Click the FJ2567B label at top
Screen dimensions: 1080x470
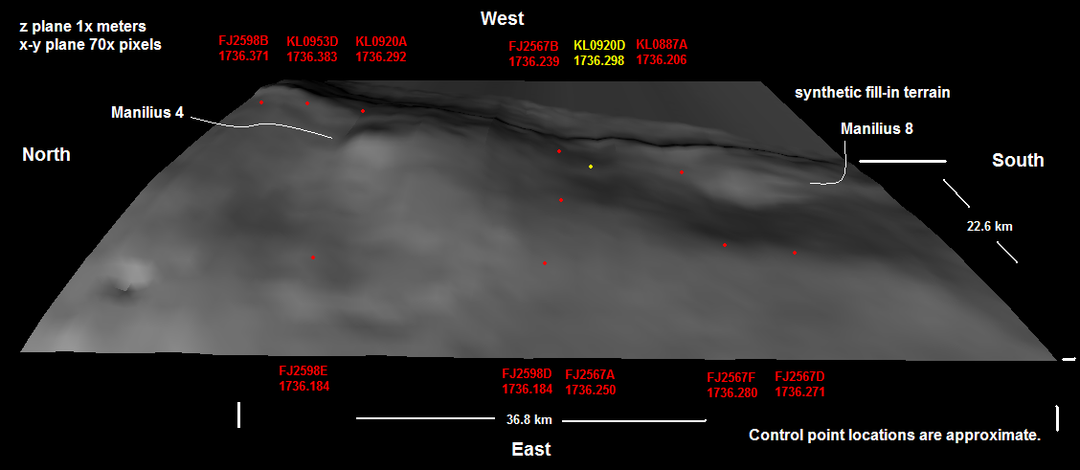tap(533, 45)
